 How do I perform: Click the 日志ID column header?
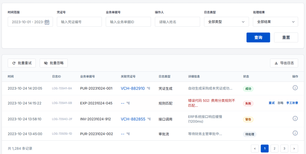[x=56, y=76]
